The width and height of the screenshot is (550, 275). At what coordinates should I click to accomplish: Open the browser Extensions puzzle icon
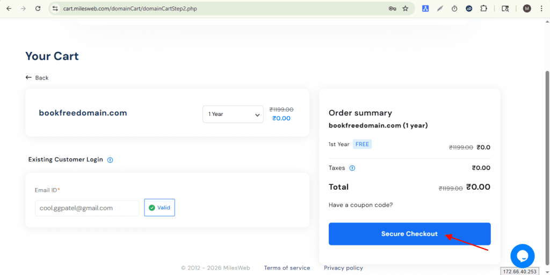click(x=483, y=9)
